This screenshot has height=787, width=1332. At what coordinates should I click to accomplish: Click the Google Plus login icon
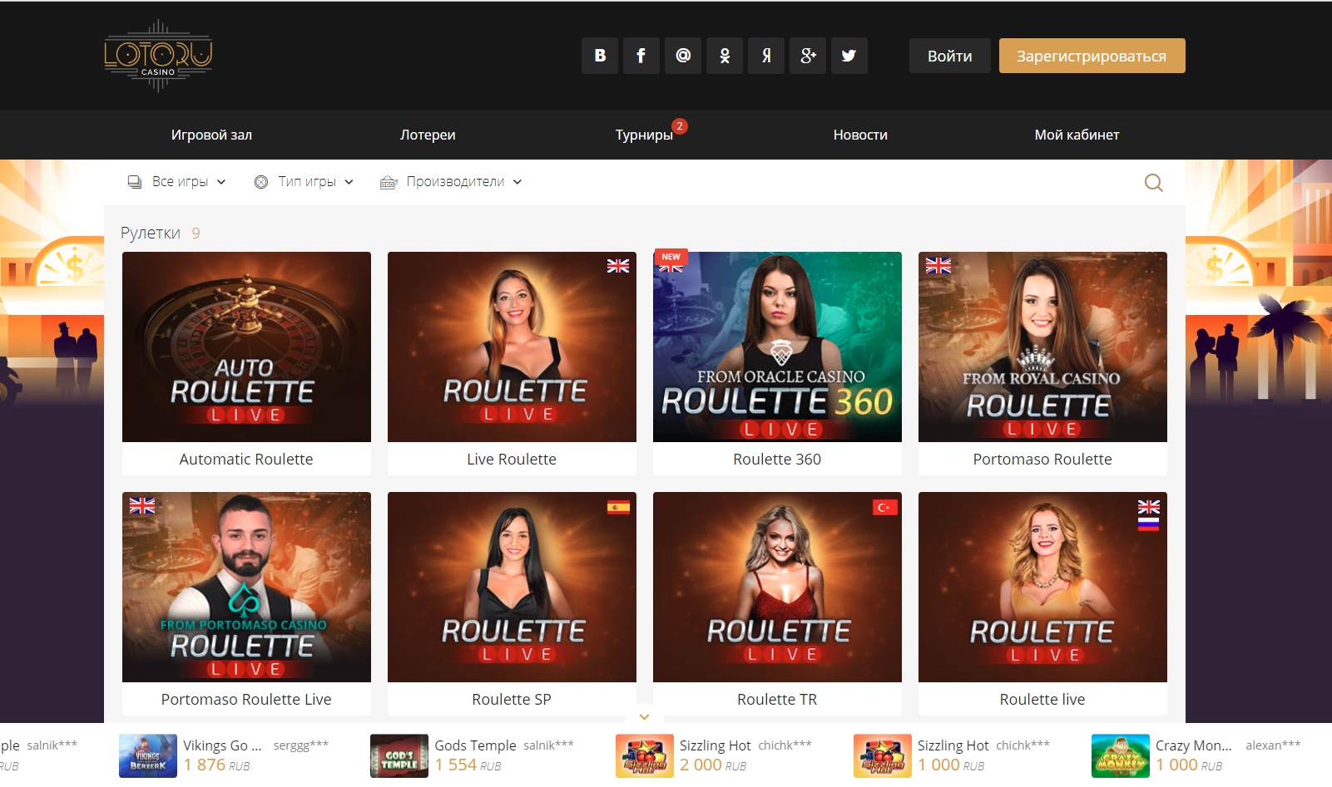tap(808, 56)
